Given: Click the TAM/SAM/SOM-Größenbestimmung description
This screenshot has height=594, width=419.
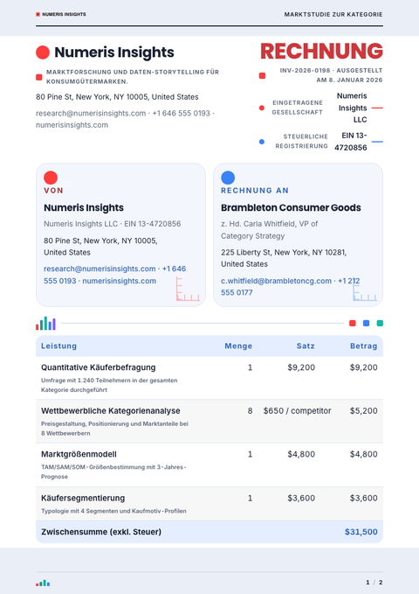Looking at the screenshot, I should [x=113, y=472].
